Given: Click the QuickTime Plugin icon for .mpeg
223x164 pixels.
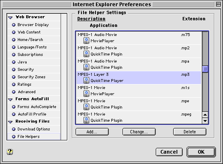Looking at the screenshot, I should [86, 120].
